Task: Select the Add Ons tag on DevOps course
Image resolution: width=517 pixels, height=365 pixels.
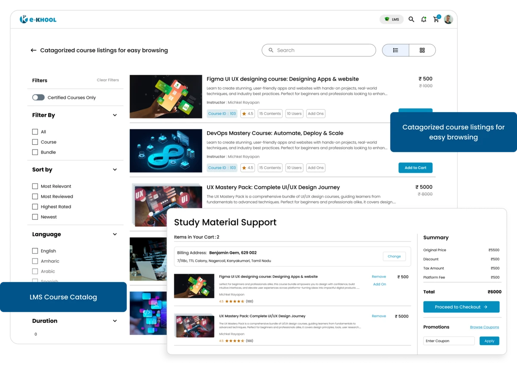Action: pos(315,168)
